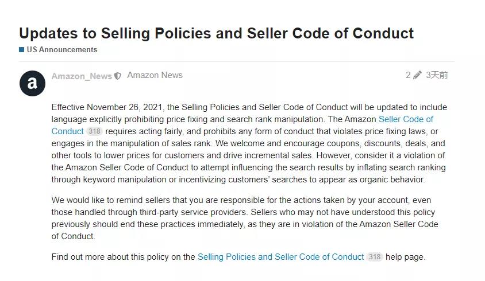Click the '3天前' post timestamp
Screen dimensions: 485x281
pos(437,75)
